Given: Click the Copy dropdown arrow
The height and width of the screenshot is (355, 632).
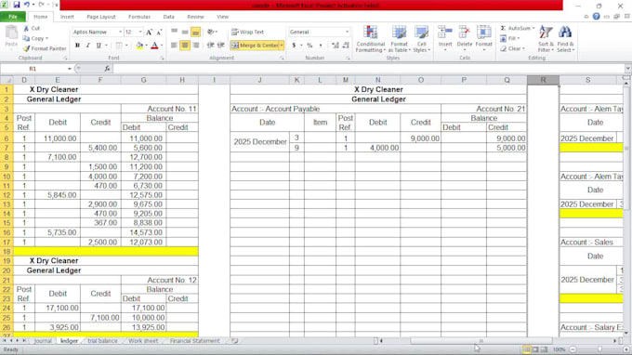Looking at the screenshot, I should (46, 39).
